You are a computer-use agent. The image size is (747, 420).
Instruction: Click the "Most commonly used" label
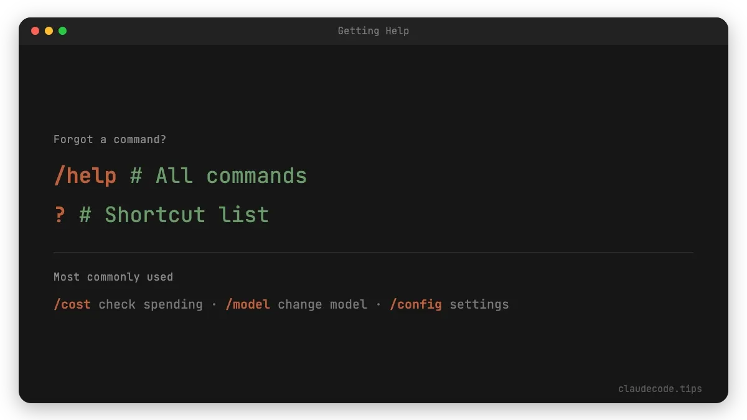(x=113, y=277)
